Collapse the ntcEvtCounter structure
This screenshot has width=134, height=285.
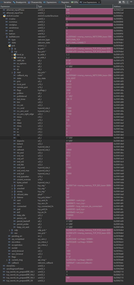click(x=1, y=16)
